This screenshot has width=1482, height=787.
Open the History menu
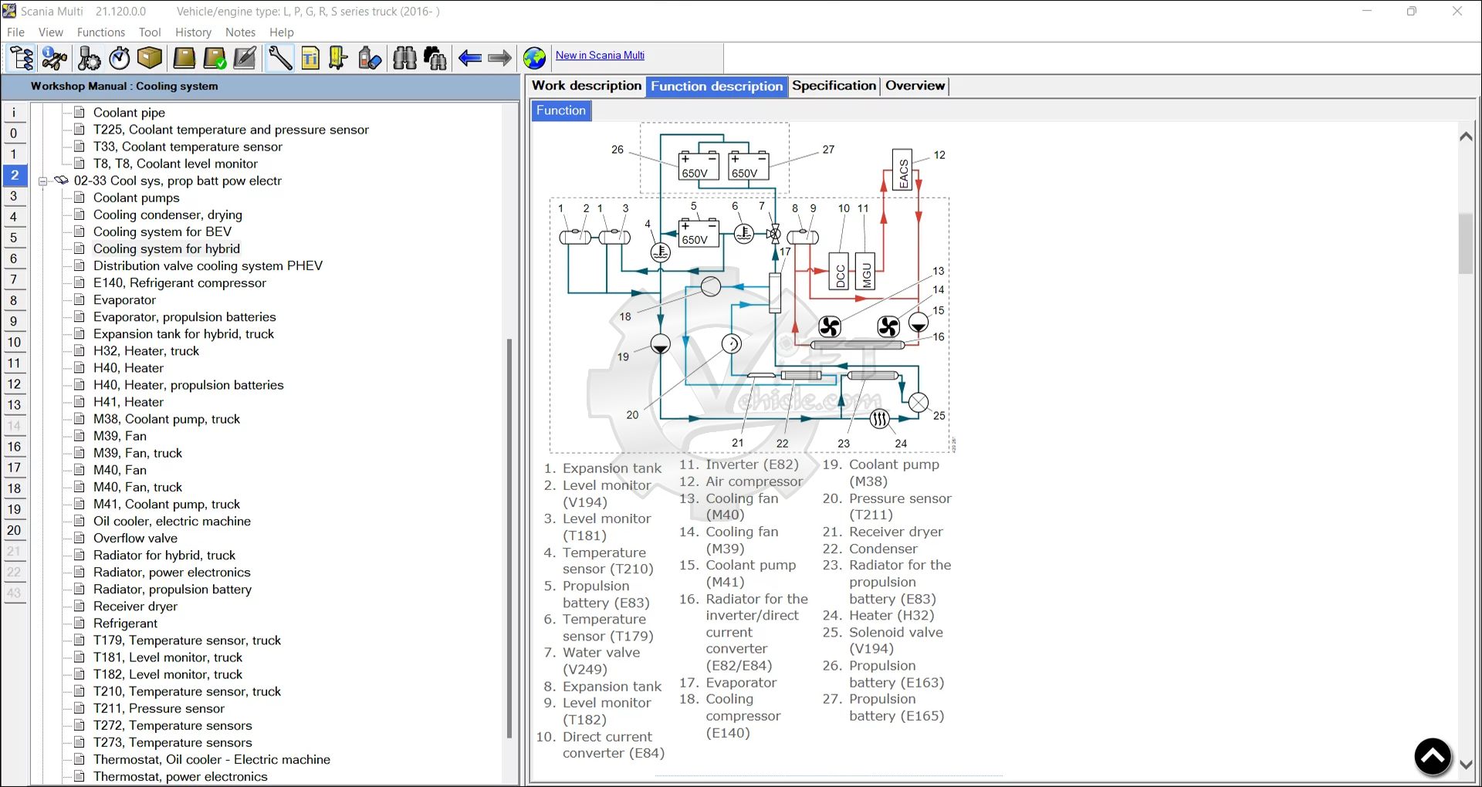click(x=193, y=32)
